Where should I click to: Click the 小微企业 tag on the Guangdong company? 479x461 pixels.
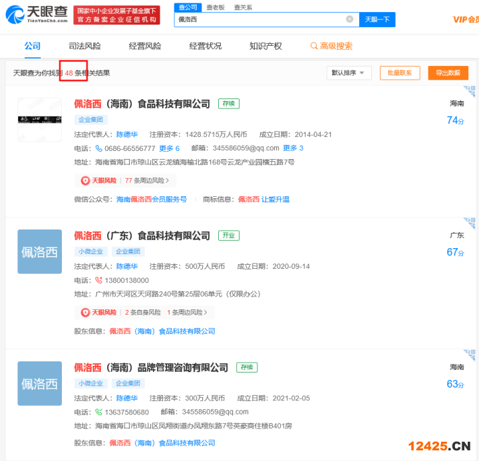coord(90,251)
